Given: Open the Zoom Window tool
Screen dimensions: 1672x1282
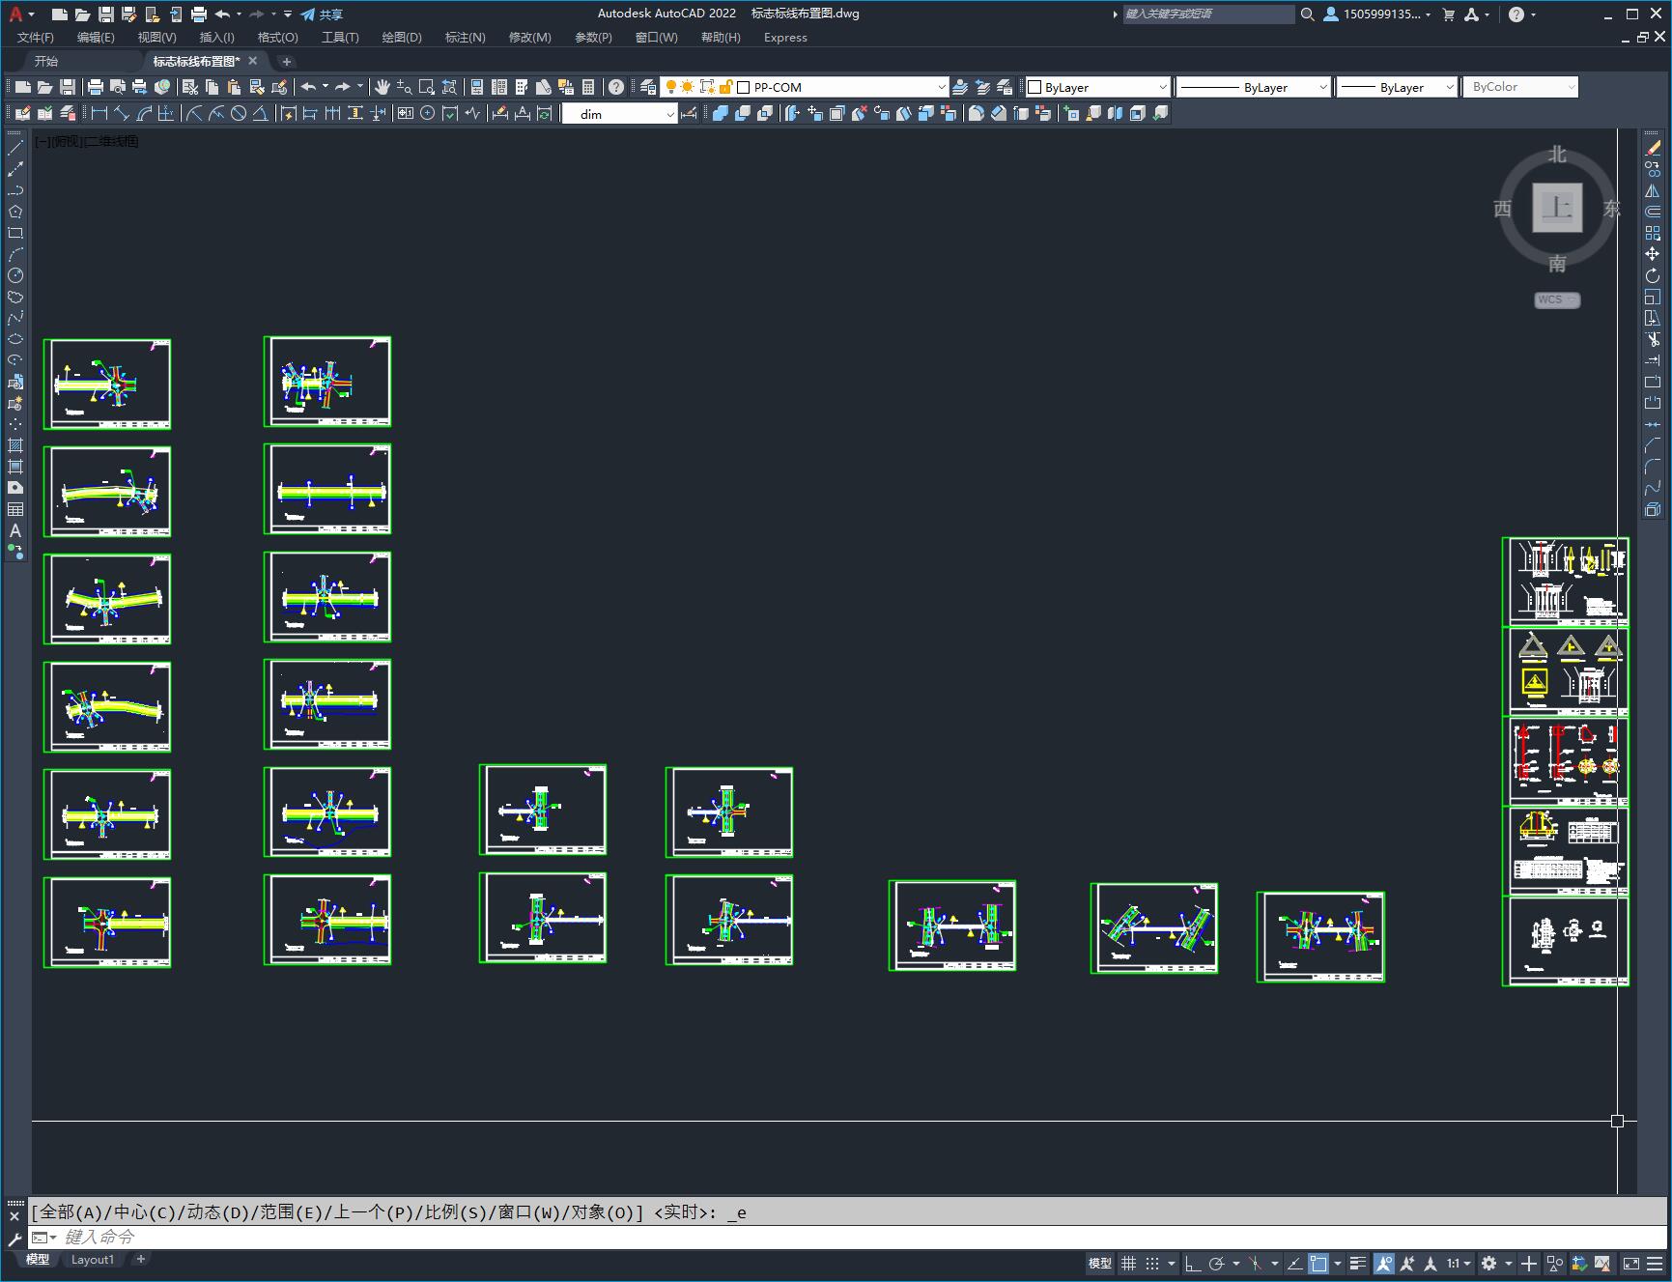Looking at the screenshot, I should (426, 87).
